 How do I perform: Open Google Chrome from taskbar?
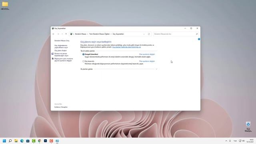40,141
